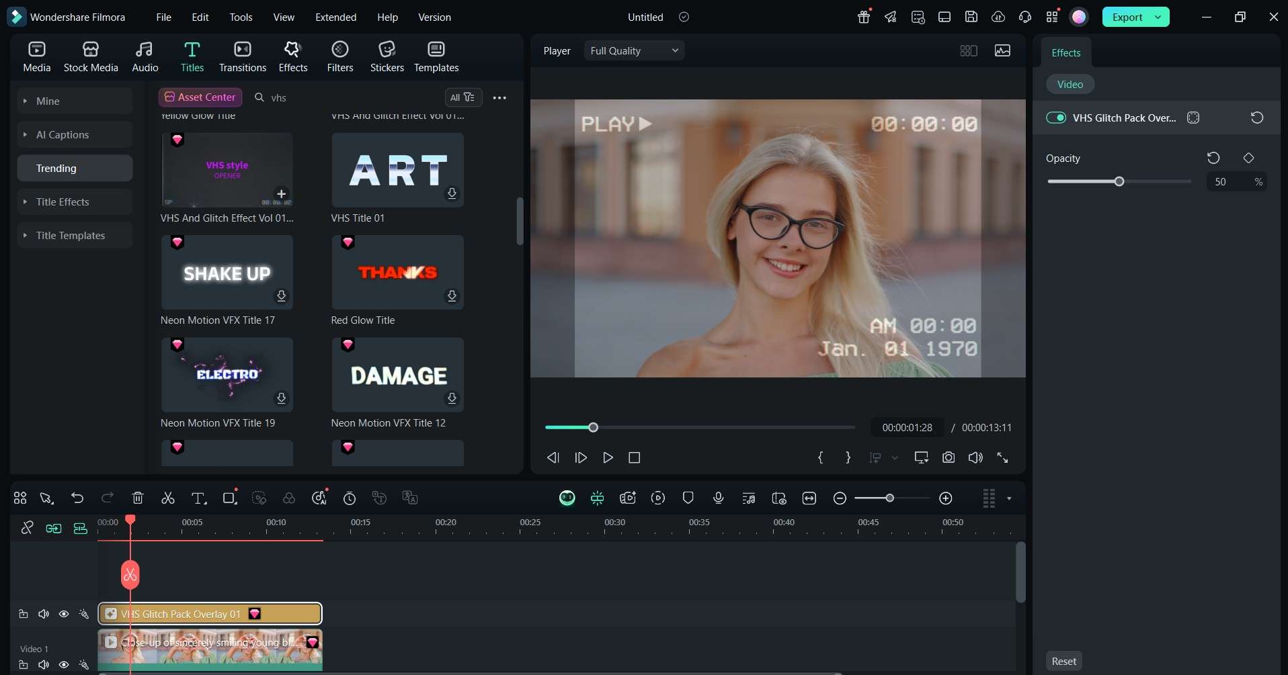The image size is (1288, 675).
Task: Lock the overlay track
Action: [x=23, y=614]
